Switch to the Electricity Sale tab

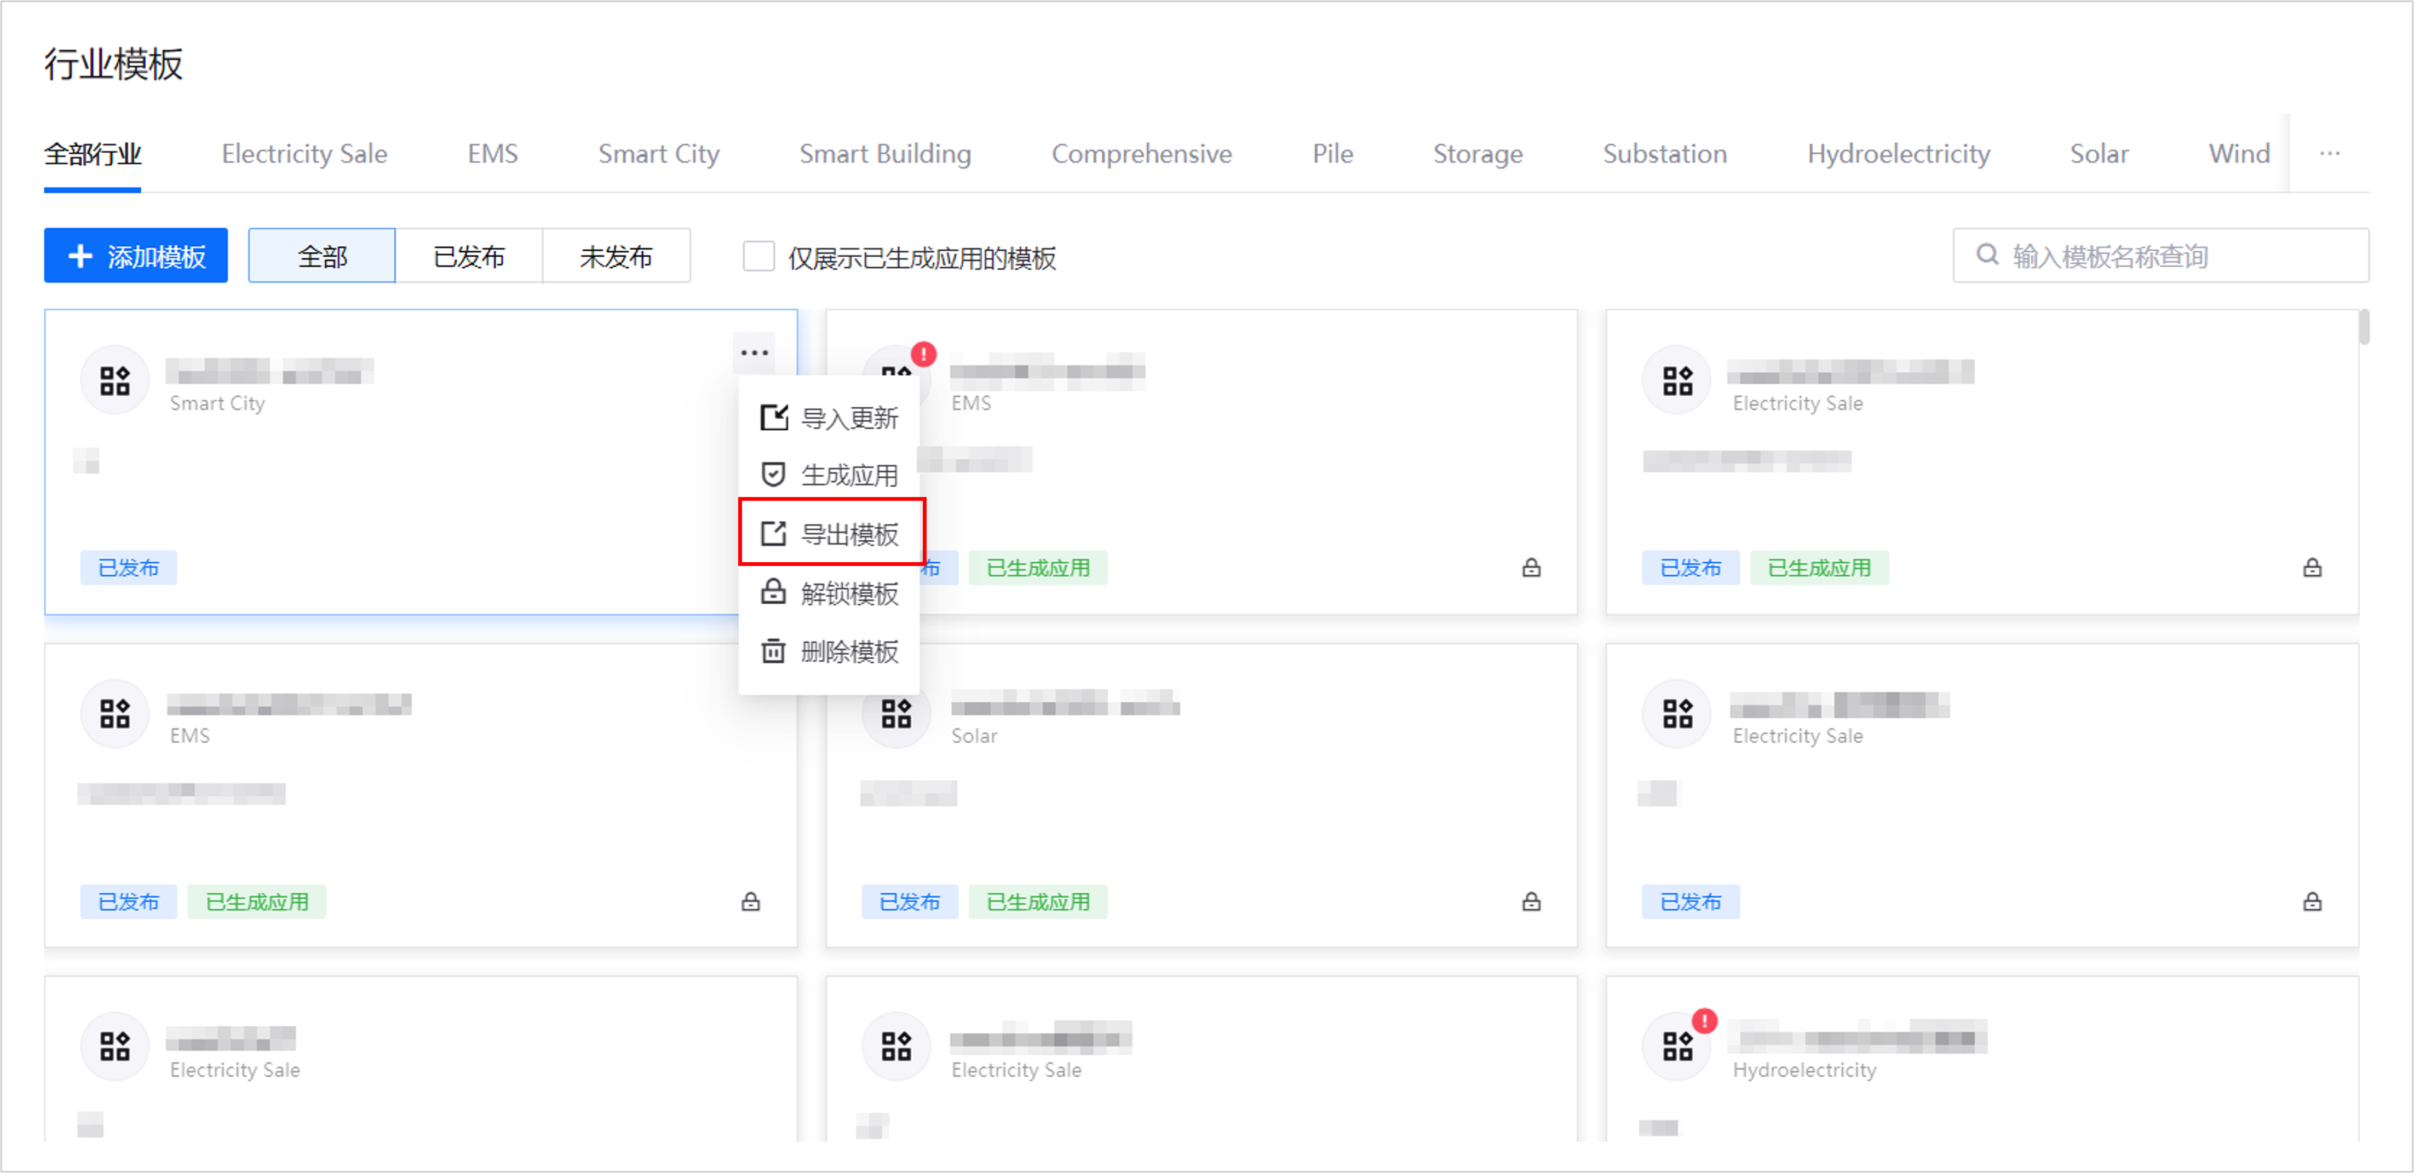coord(303,154)
